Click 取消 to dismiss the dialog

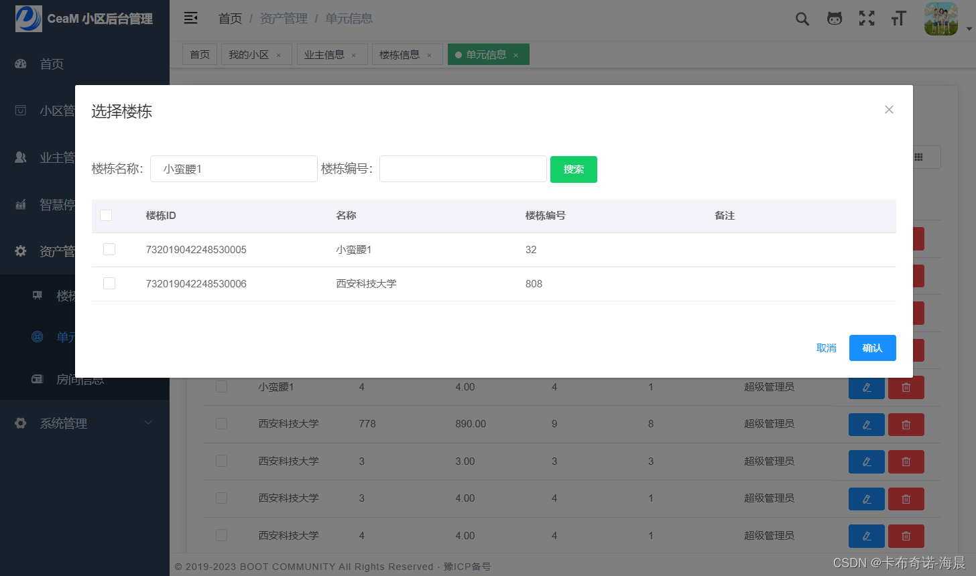[x=826, y=348]
